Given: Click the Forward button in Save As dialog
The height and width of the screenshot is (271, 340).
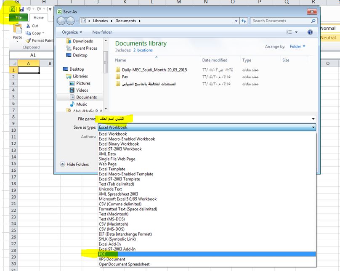Looking at the screenshot, I should click(70, 21).
